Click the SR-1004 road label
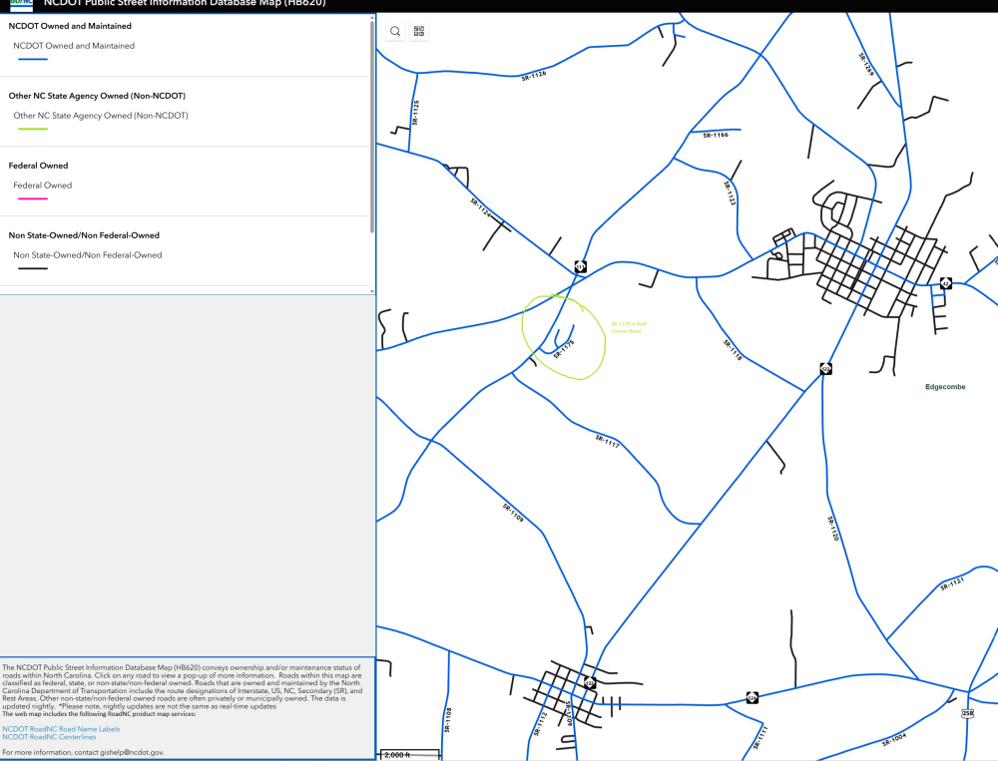 click(894, 739)
